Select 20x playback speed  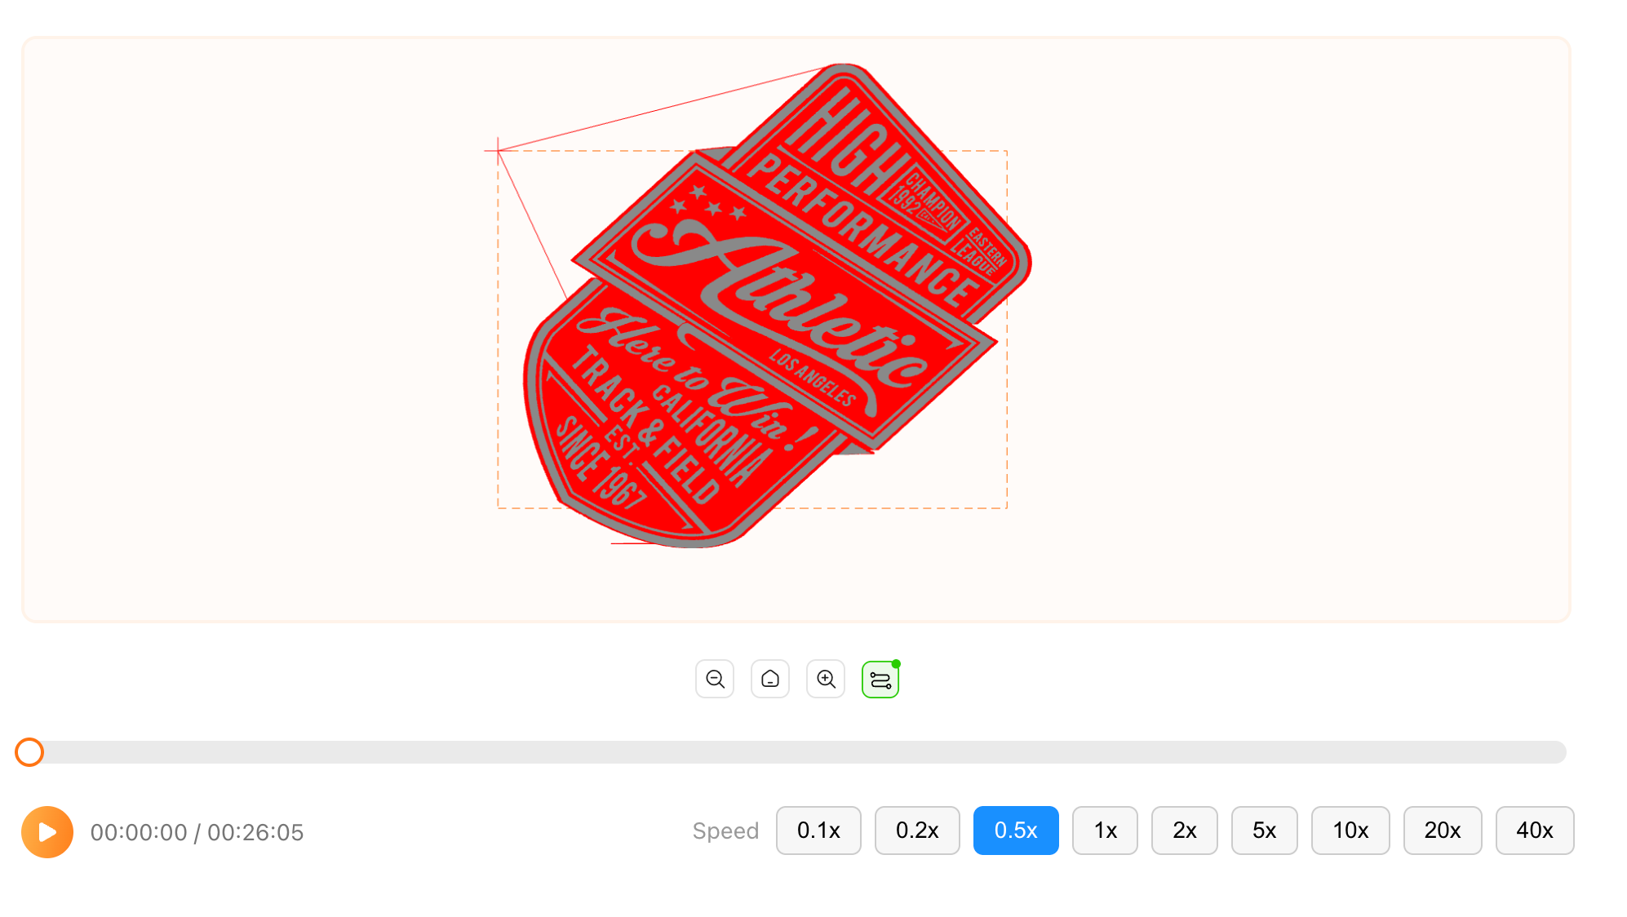pos(1443,831)
